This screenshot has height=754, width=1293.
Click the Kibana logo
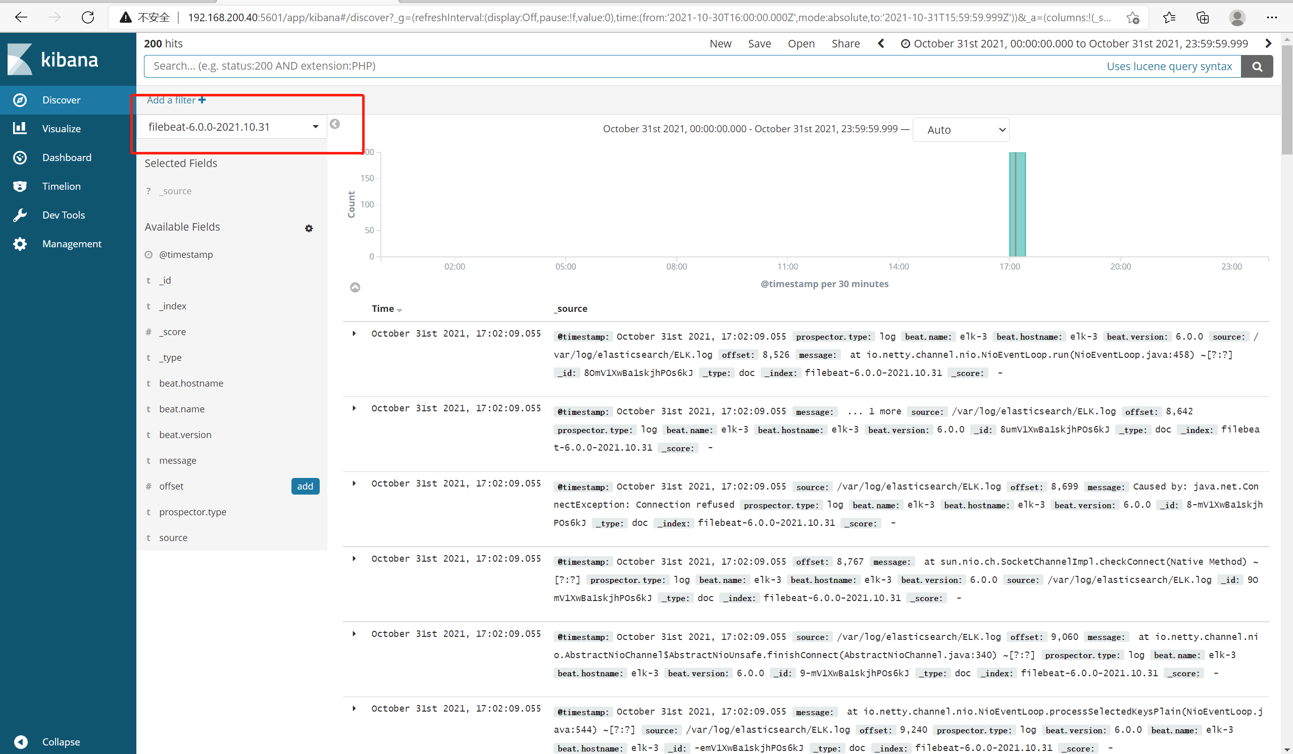[x=53, y=59]
